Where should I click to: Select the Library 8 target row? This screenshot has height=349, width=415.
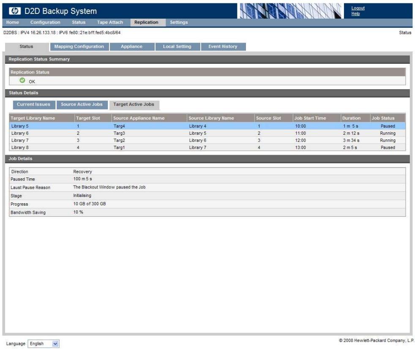(207, 147)
